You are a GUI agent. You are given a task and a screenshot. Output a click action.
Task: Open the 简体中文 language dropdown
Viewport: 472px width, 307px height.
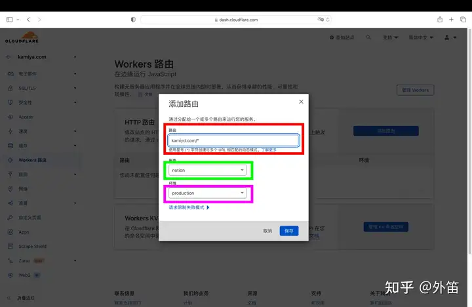[421, 37]
